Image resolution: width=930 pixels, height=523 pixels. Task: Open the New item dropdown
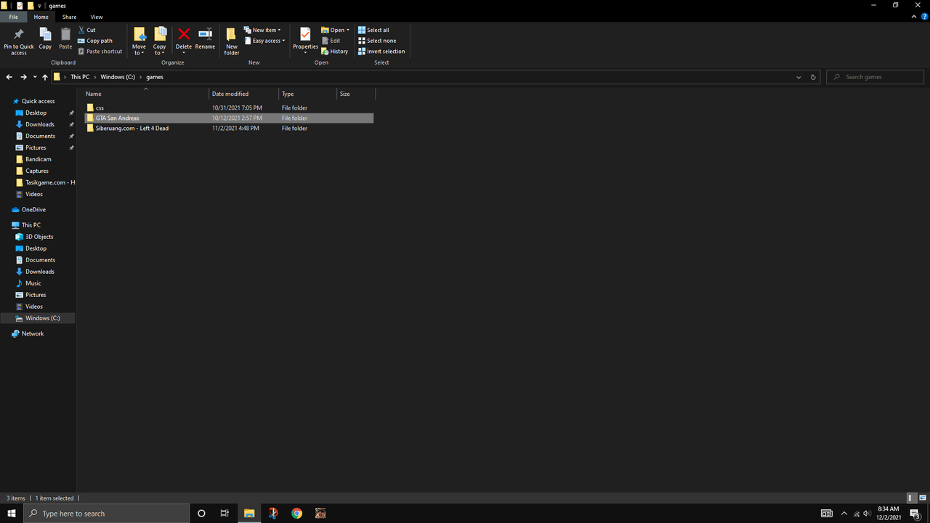262,30
